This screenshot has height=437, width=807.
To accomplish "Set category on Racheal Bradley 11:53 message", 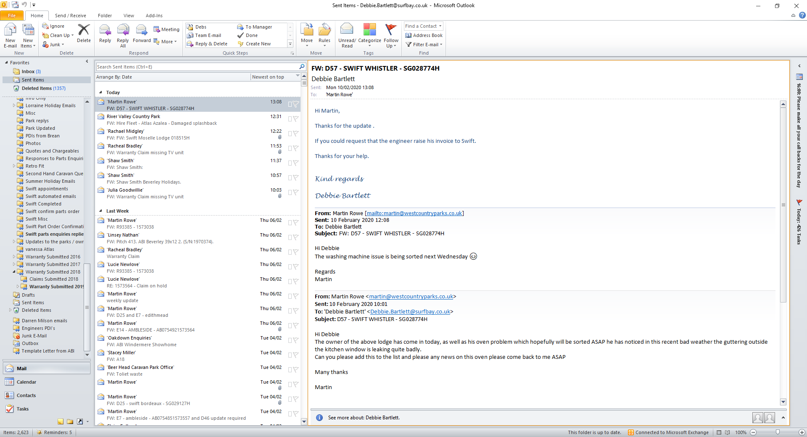I will coord(290,148).
